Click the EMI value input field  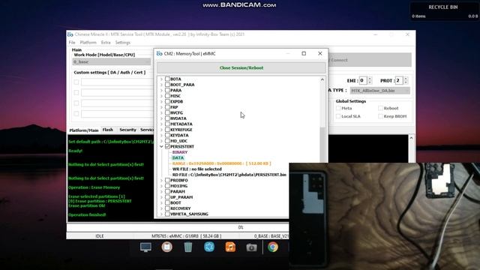(x=363, y=80)
